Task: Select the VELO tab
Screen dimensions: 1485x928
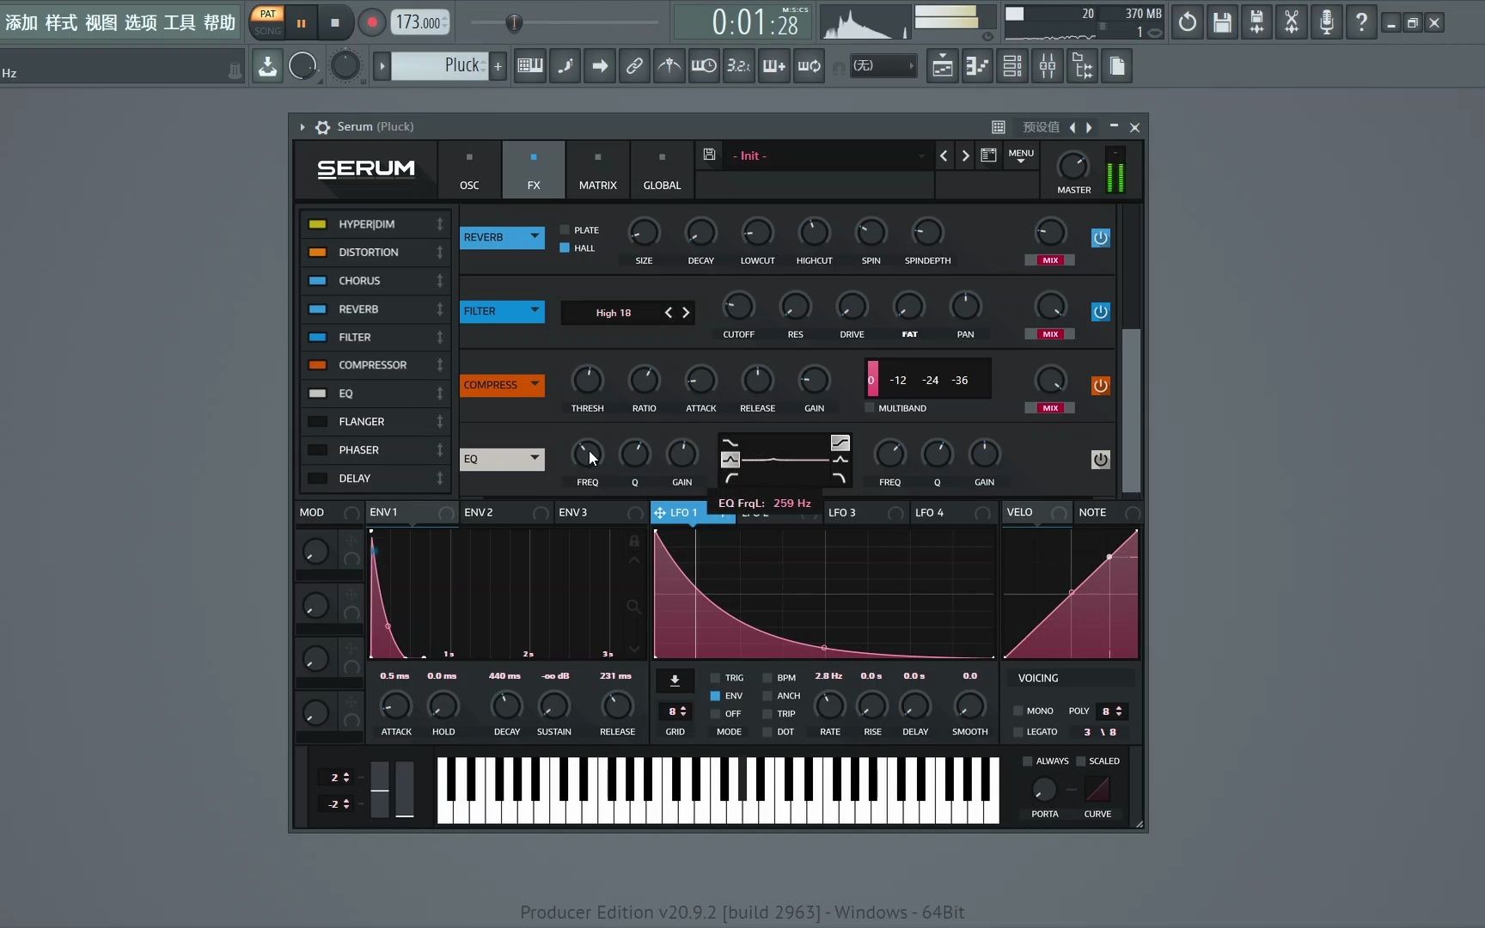Action: (x=1036, y=513)
